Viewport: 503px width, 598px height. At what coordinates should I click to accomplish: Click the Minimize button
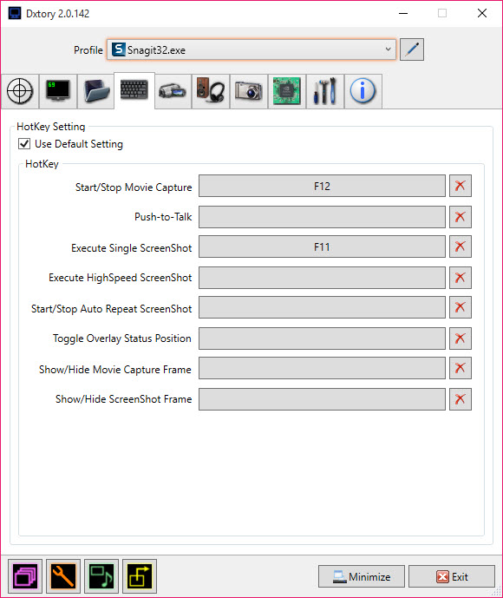(x=362, y=576)
